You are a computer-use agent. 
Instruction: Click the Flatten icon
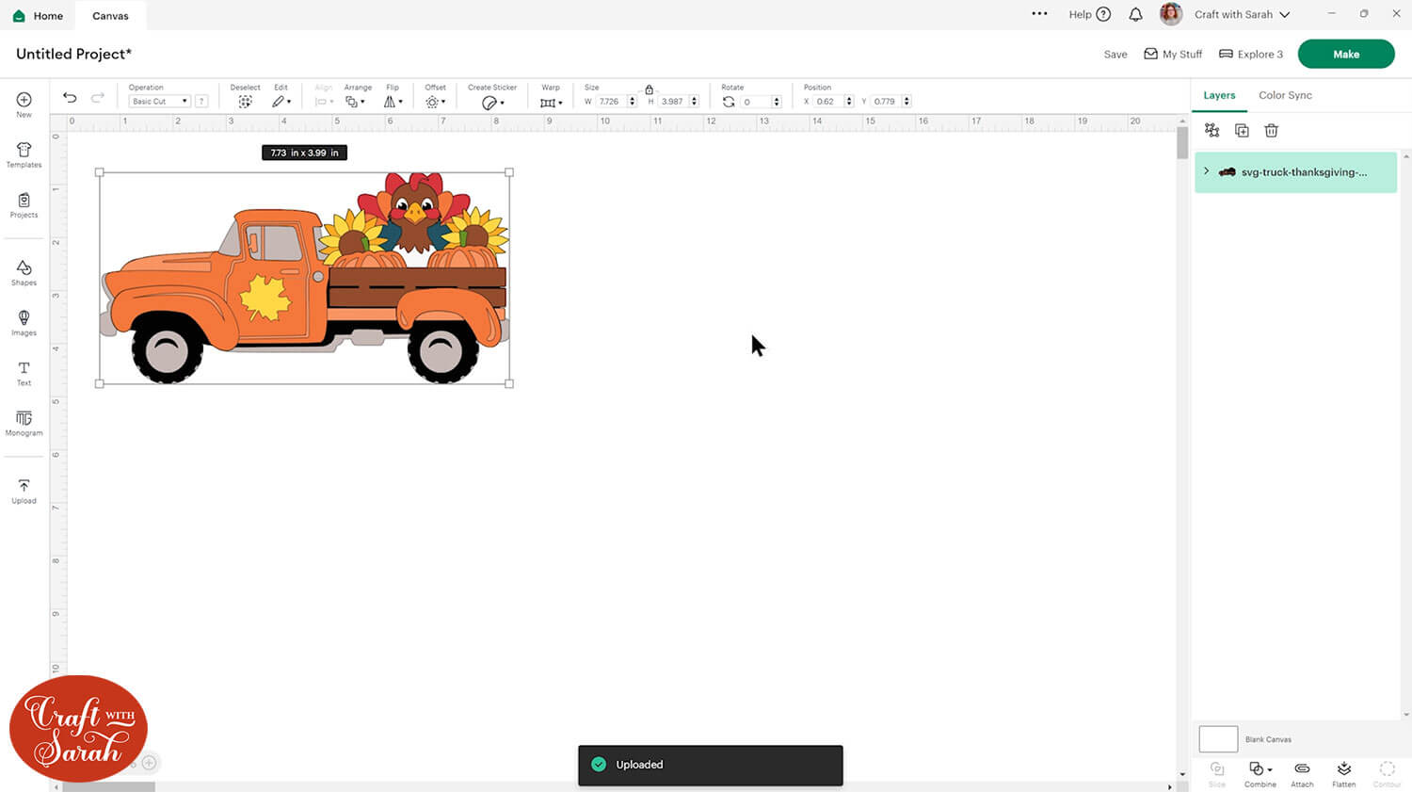click(x=1343, y=773)
